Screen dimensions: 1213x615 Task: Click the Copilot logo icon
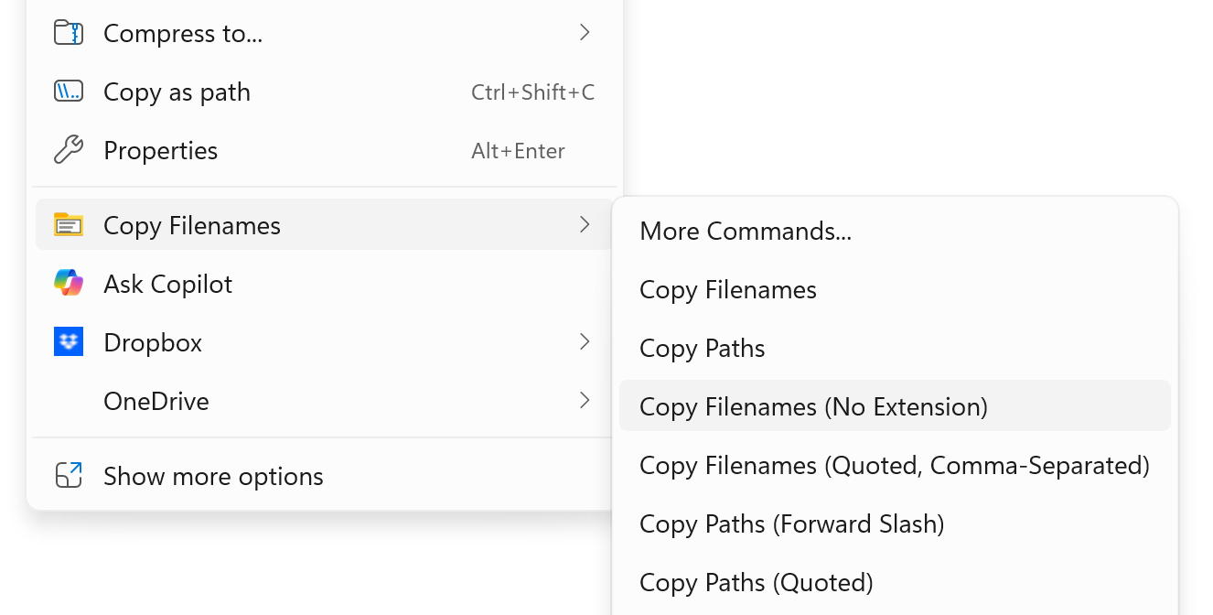click(69, 283)
